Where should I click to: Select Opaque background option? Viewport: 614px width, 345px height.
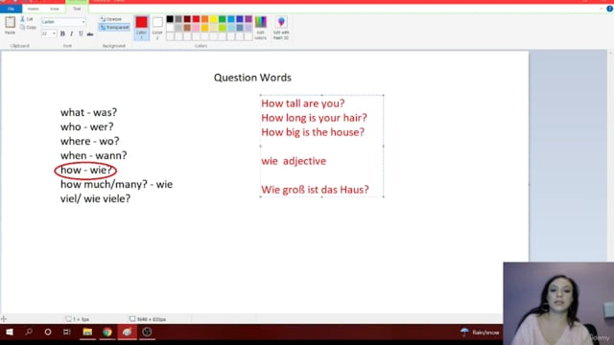click(111, 19)
